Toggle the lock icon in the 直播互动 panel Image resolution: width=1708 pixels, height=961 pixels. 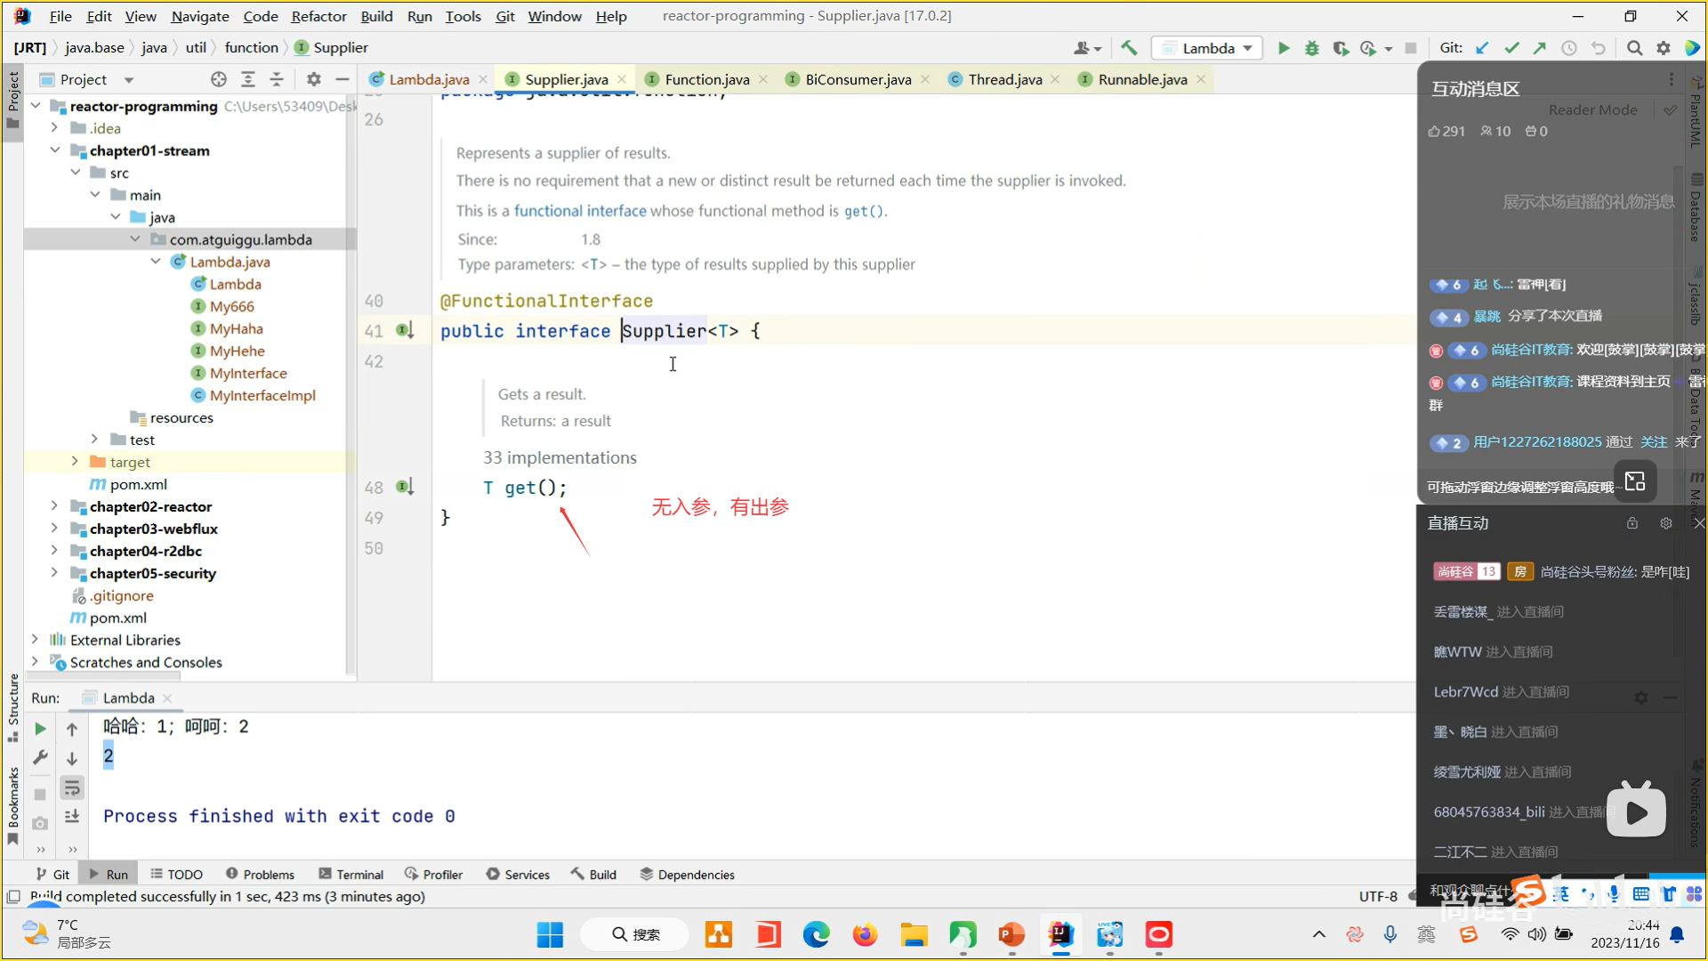point(1632,523)
